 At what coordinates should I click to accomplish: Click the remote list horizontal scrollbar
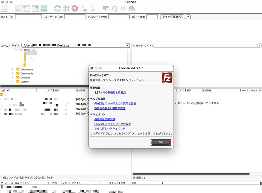(191, 174)
